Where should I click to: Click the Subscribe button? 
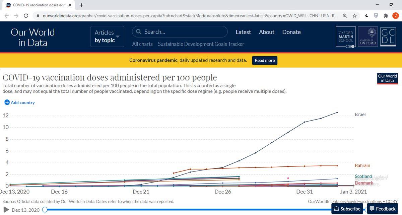[x=347, y=209]
